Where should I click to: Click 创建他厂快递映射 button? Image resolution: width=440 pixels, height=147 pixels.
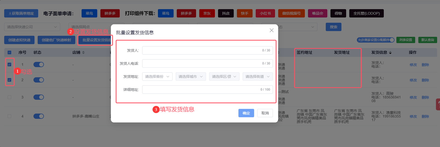click(x=57, y=40)
